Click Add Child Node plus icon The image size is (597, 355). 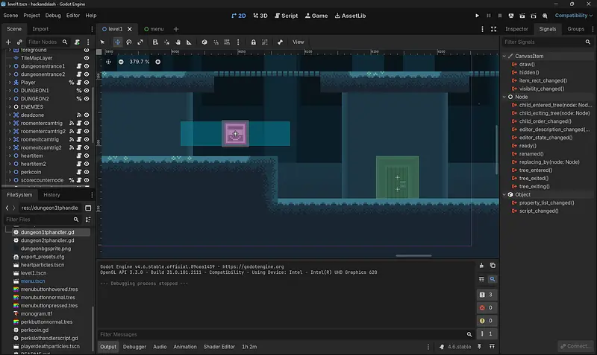click(x=9, y=42)
